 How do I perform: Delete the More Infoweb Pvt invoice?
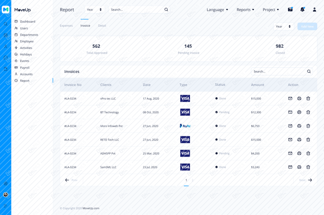click(308, 126)
